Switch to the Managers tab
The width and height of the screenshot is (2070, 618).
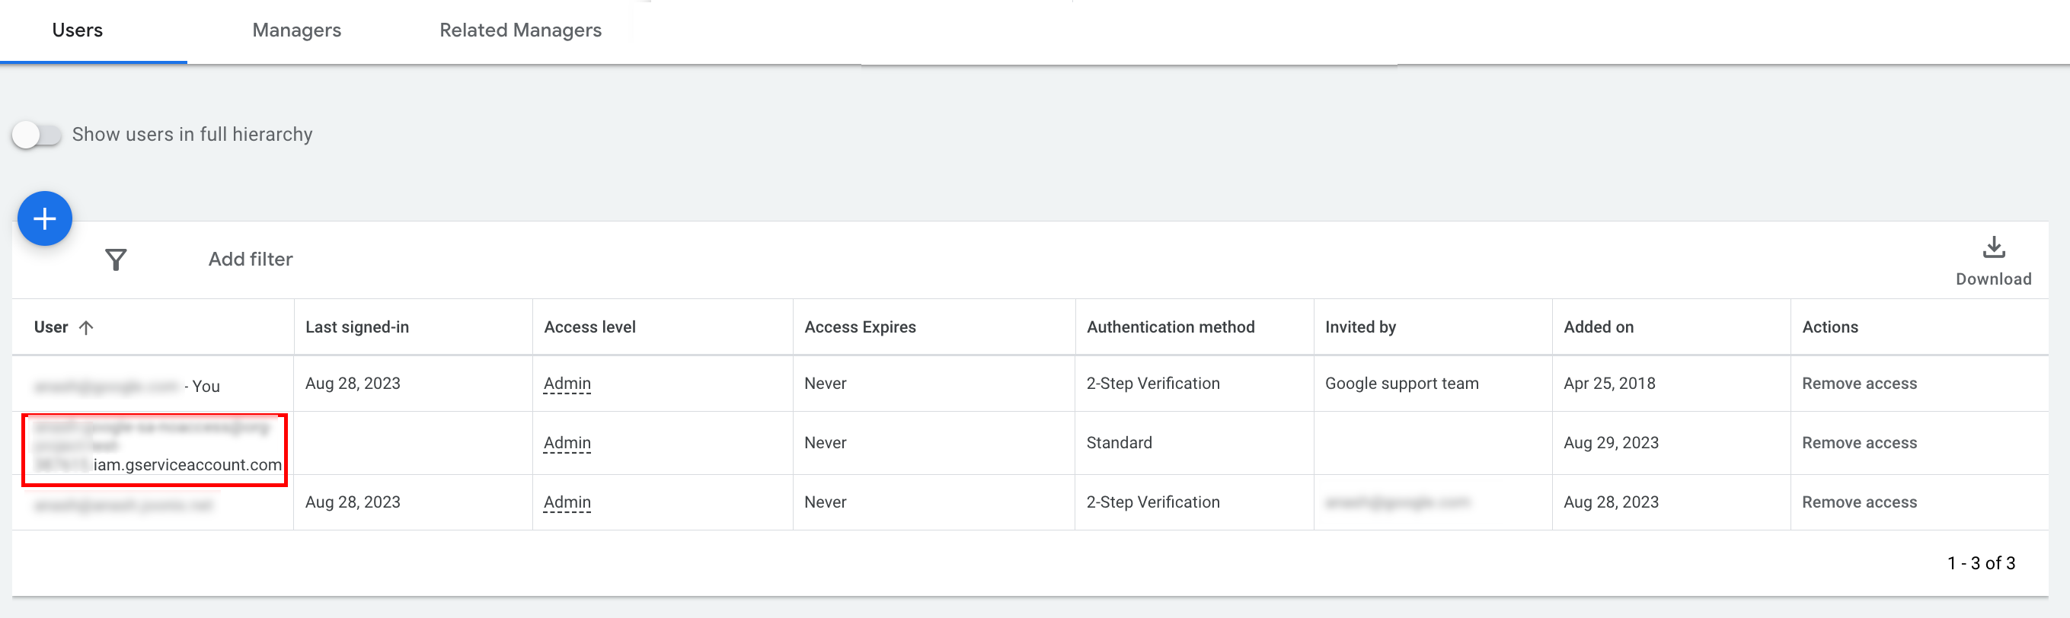coord(296,30)
